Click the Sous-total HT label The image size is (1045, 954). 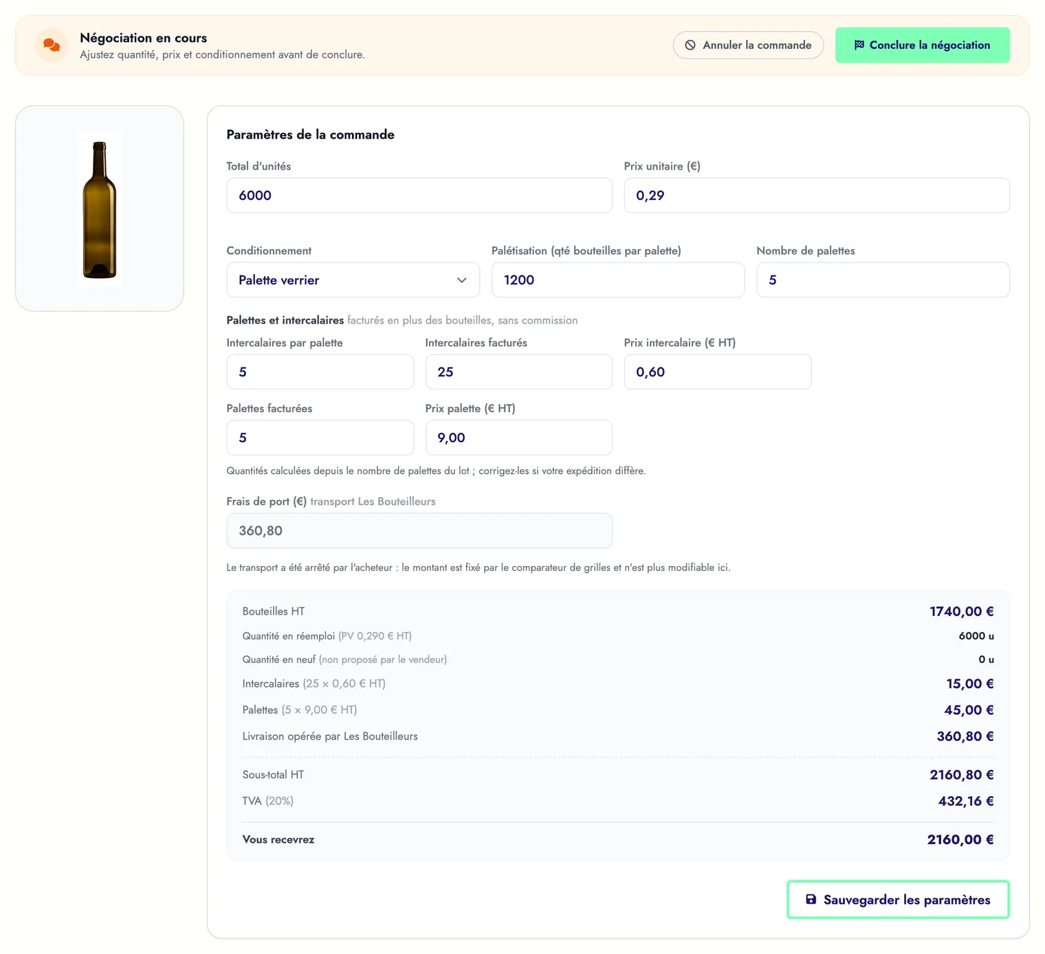click(x=273, y=775)
